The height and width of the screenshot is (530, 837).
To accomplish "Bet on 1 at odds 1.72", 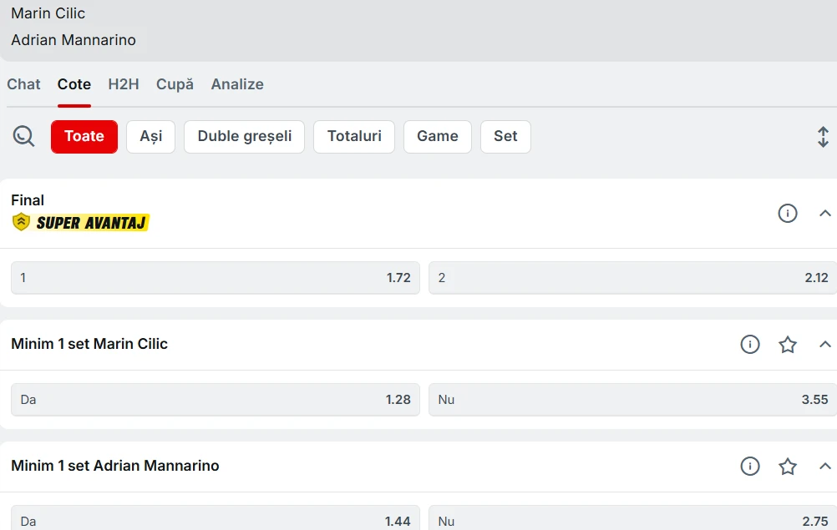I will click(x=216, y=278).
